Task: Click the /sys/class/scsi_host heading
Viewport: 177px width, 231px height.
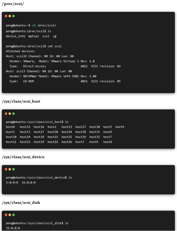Action: [x=21, y=101]
